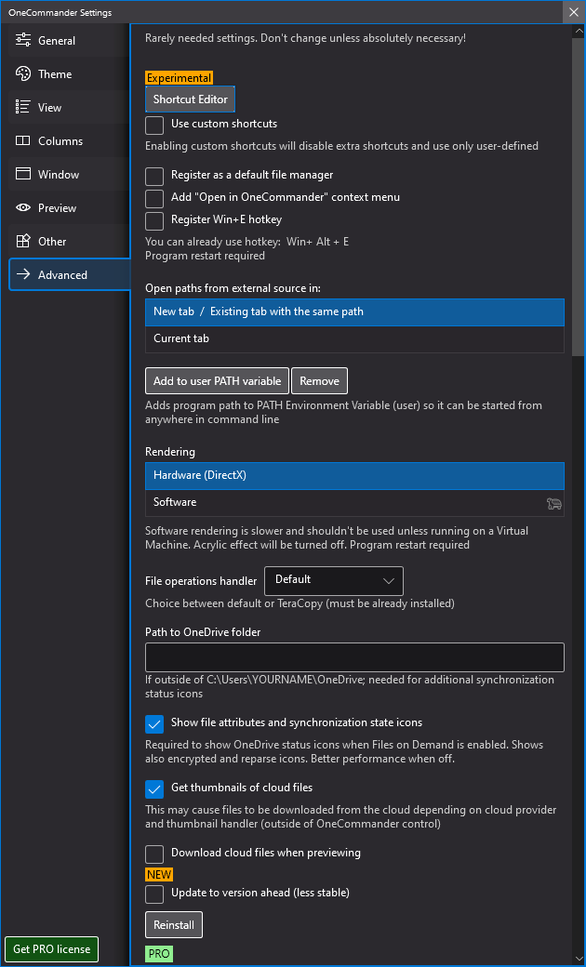Click the Remove button for PATH variable
The width and height of the screenshot is (586, 967).
pyautogui.click(x=319, y=381)
